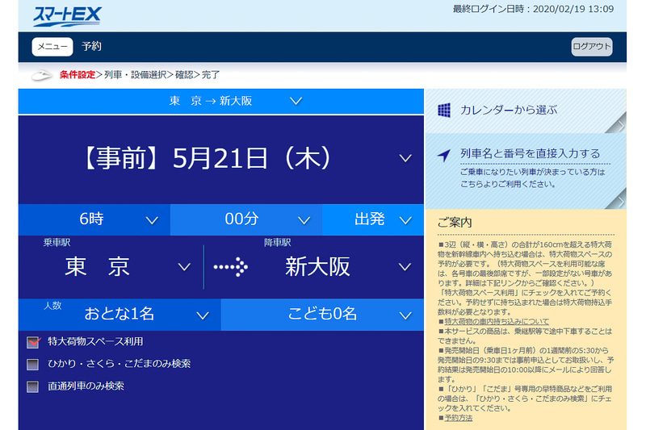Click 列車・設備選択 breadcrumb step
The image size is (646, 430).
coord(135,75)
